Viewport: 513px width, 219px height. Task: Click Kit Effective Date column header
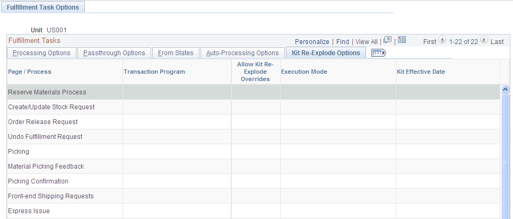pos(421,72)
